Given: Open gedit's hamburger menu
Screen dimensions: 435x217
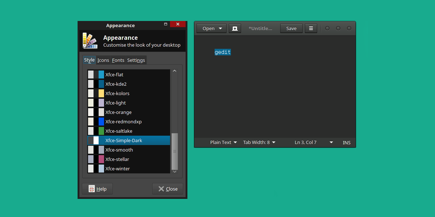Looking at the screenshot, I should (311, 28).
